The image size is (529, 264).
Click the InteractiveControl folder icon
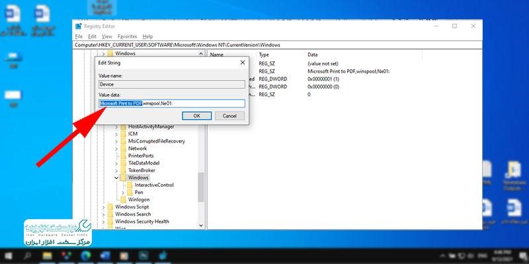tap(130, 185)
